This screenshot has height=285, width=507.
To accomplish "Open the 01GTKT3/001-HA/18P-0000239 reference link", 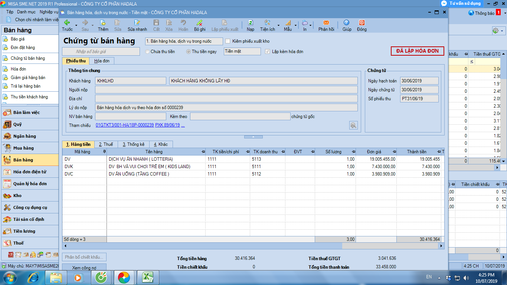I will [125, 125].
